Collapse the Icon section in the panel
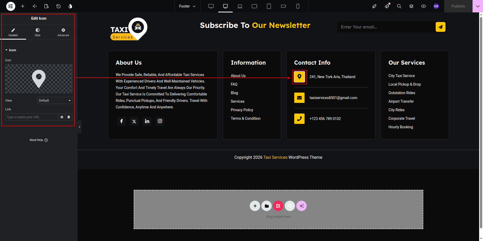Screen dimensions: 483x241 (11, 50)
